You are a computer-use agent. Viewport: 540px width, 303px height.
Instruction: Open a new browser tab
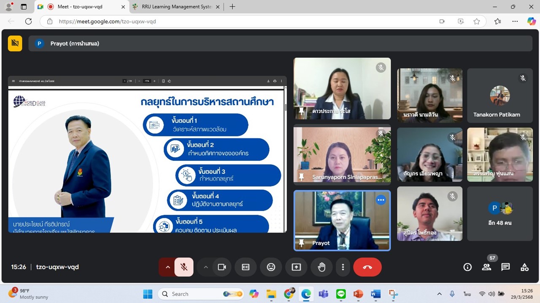click(x=232, y=7)
